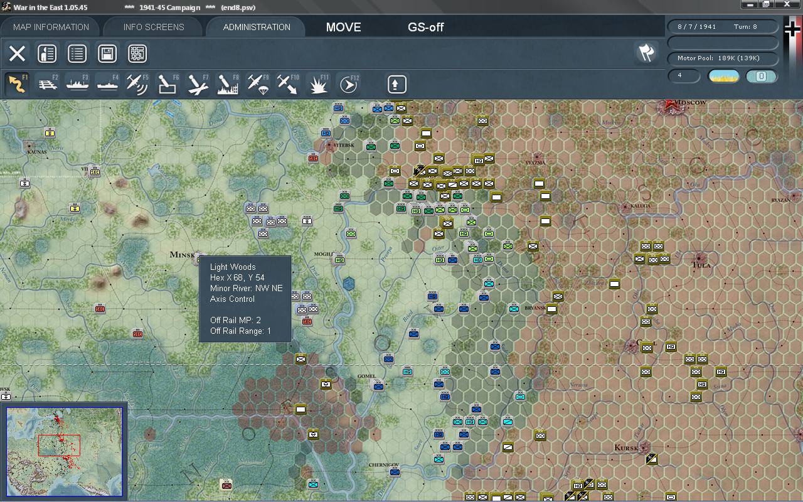
Task: Click the 'Off Rail MP: 2' text
Action: (x=235, y=321)
